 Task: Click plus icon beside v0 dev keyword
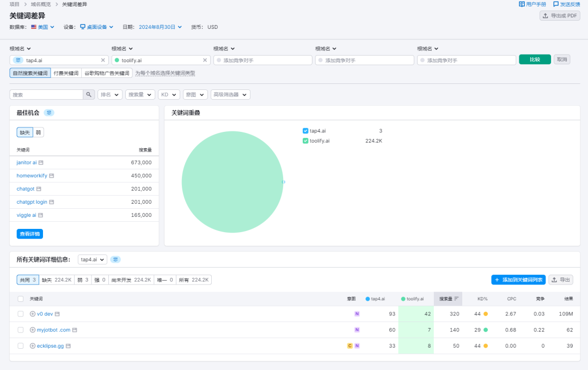click(33, 314)
